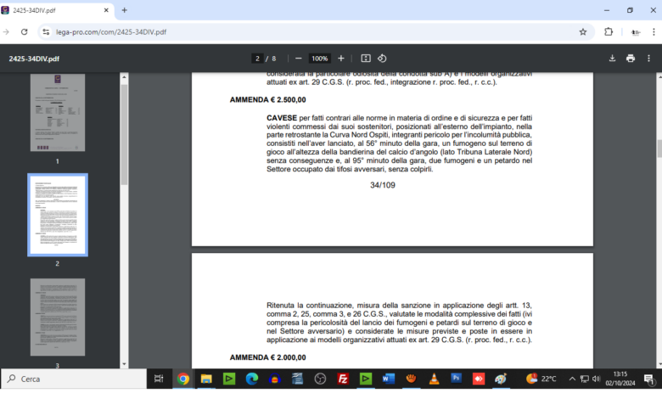Bookmark this page with the star icon
The height and width of the screenshot is (399, 662).
pyautogui.click(x=582, y=32)
